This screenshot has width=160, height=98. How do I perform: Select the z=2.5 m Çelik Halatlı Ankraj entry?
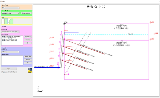click(11, 36)
